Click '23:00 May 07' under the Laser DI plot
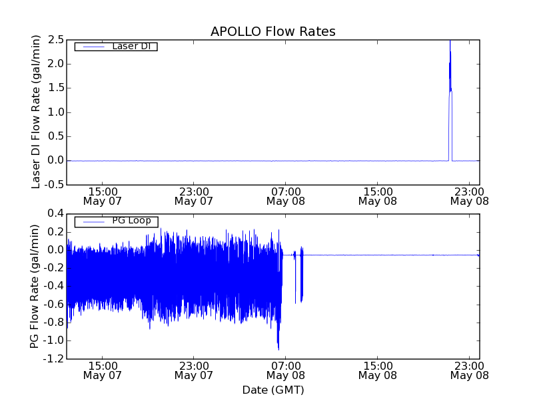Image resolution: width=533 pixels, height=399 pixels. coord(194,196)
